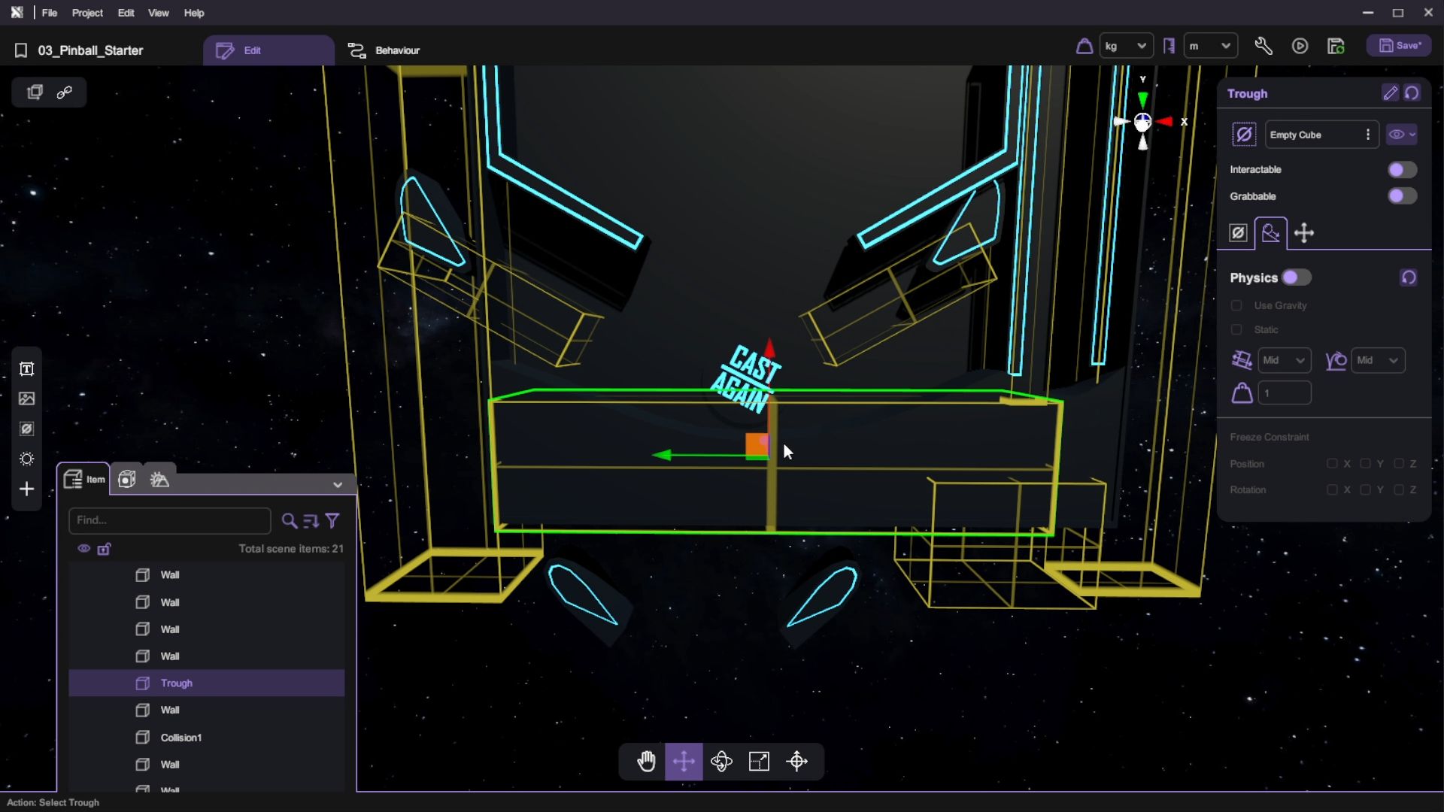Open the wrench settings icon

click(1263, 47)
